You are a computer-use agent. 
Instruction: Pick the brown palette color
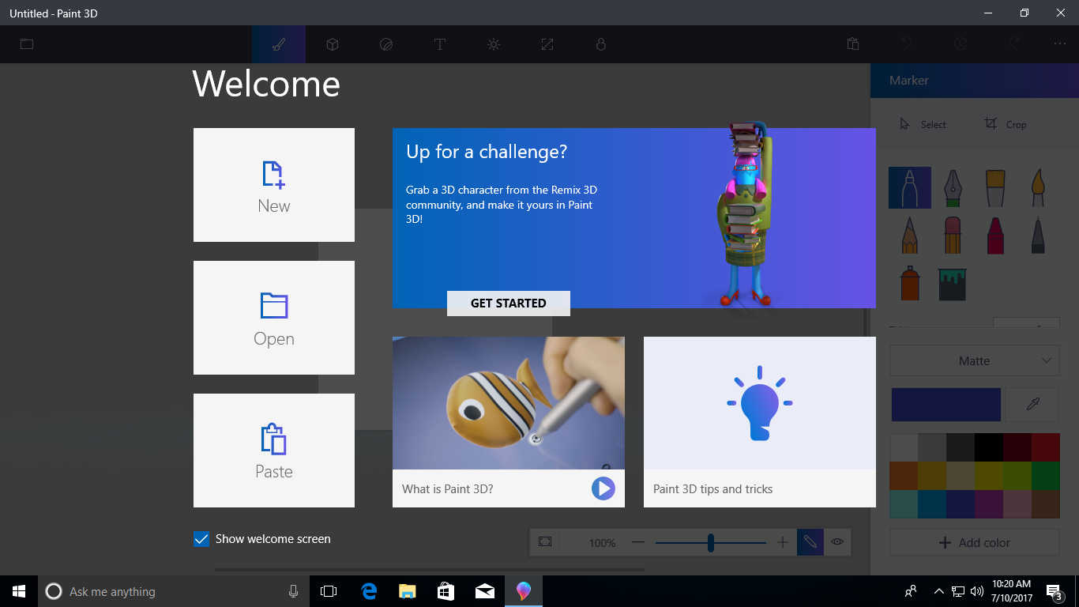coord(1045,504)
